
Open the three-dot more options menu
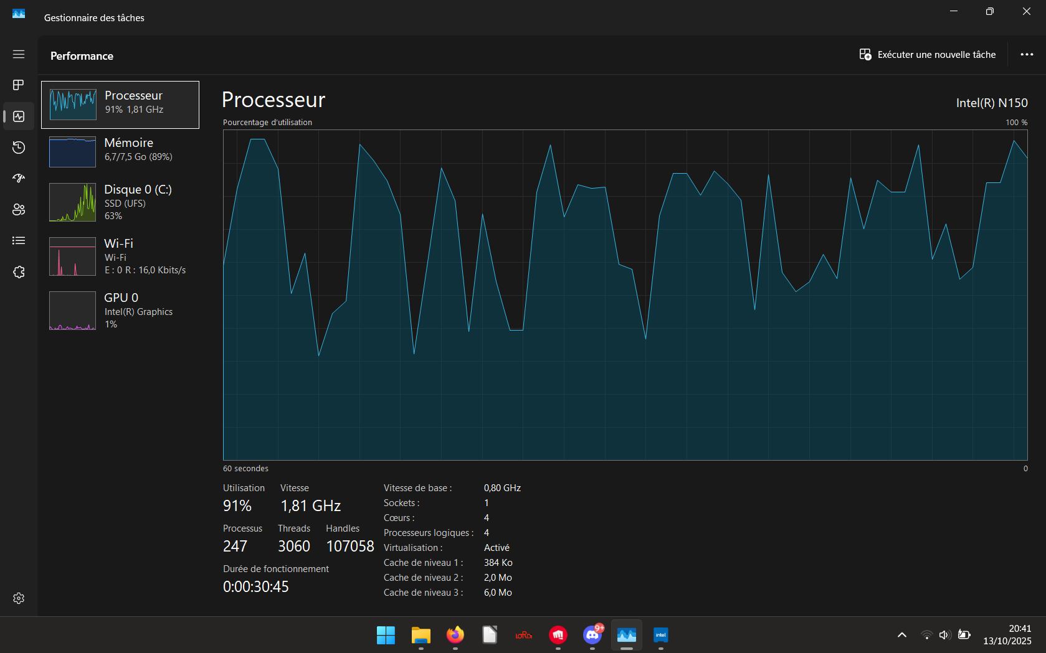click(1027, 55)
